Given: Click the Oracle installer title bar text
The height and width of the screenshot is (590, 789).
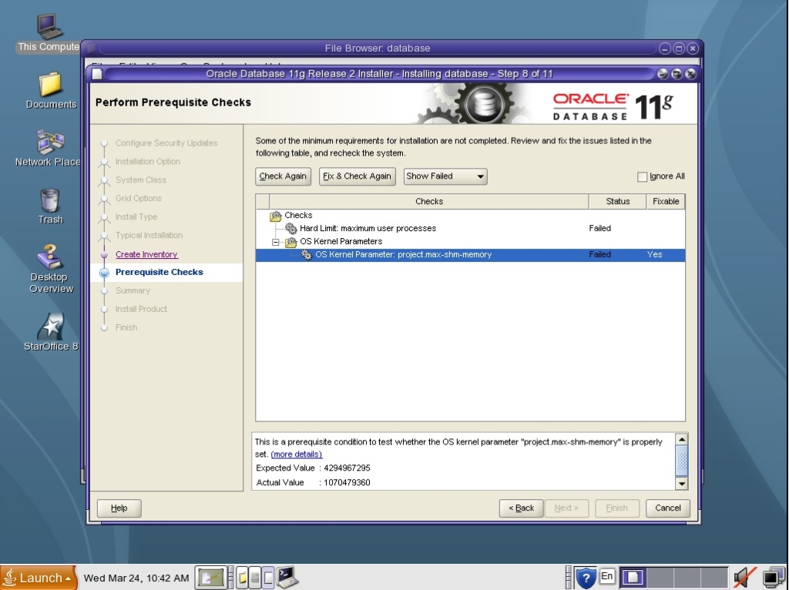Looking at the screenshot, I should click(x=379, y=74).
